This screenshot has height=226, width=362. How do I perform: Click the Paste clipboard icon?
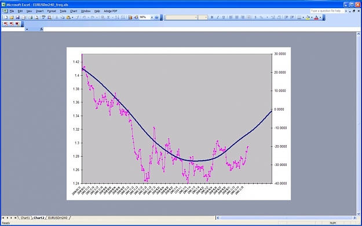click(x=68, y=17)
